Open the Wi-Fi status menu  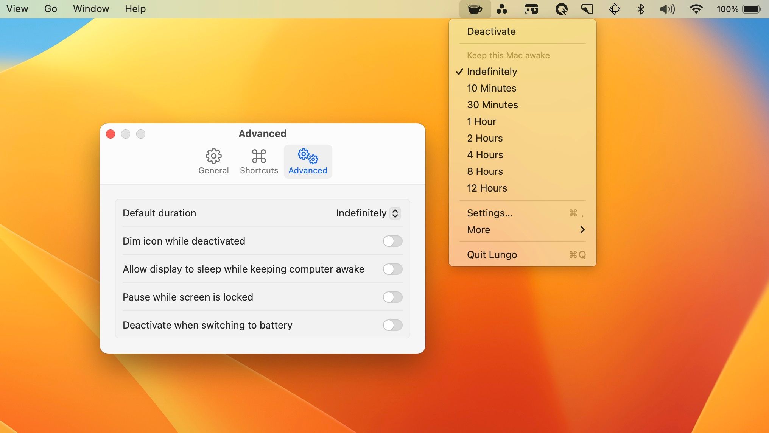click(x=696, y=9)
